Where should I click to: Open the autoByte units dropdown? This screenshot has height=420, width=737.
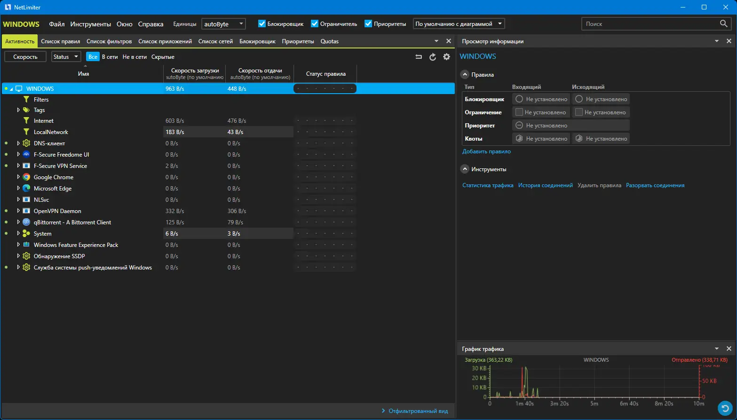(x=223, y=24)
